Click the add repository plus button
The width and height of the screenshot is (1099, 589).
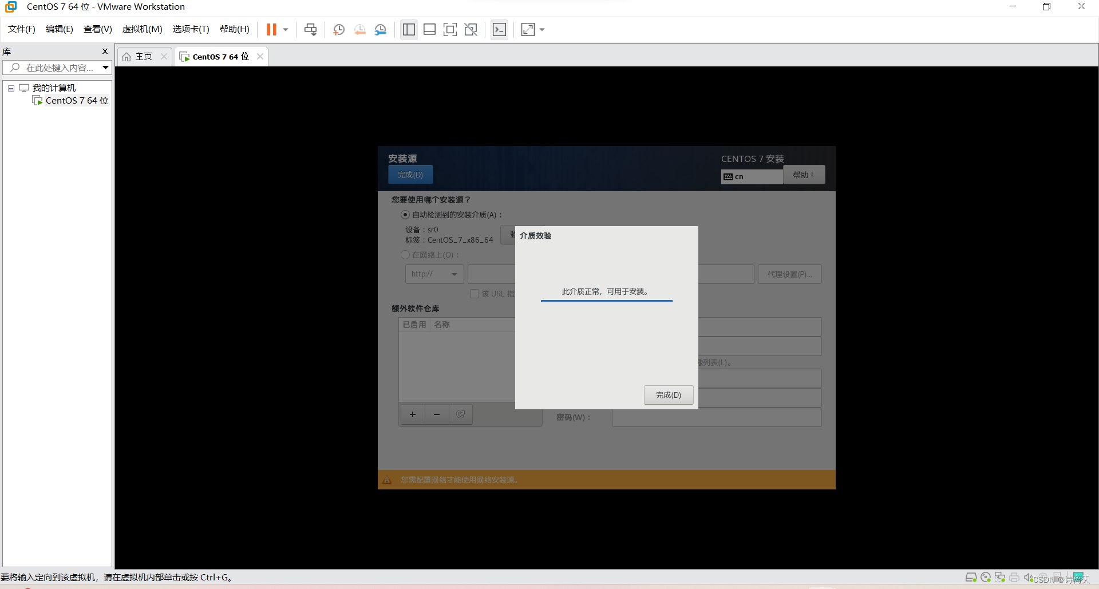tap(413, 414)
